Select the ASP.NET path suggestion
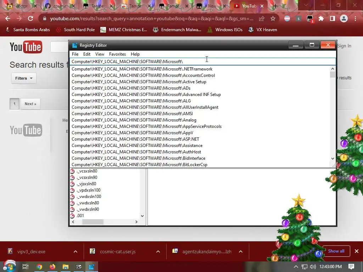This screenshot has width=363, height=272. [x=200, y=139]
